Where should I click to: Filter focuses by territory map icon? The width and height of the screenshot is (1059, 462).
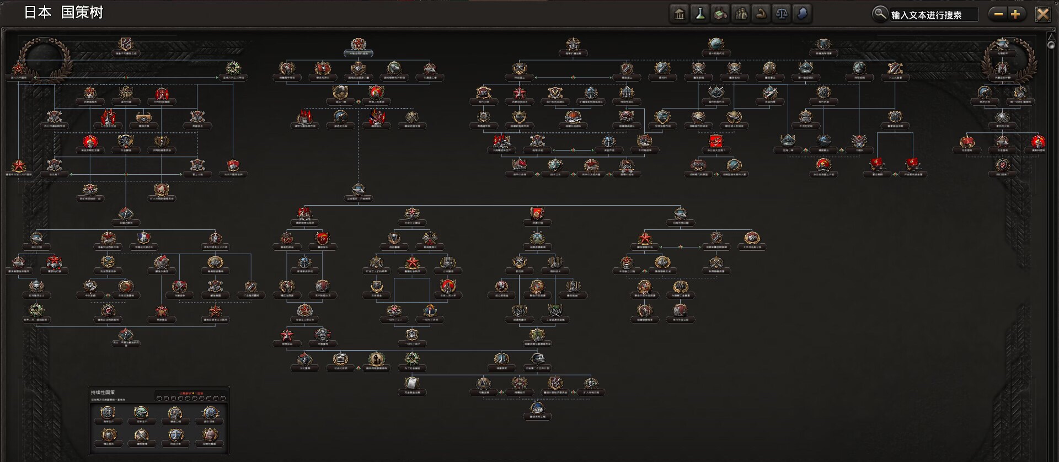(802, 14)
